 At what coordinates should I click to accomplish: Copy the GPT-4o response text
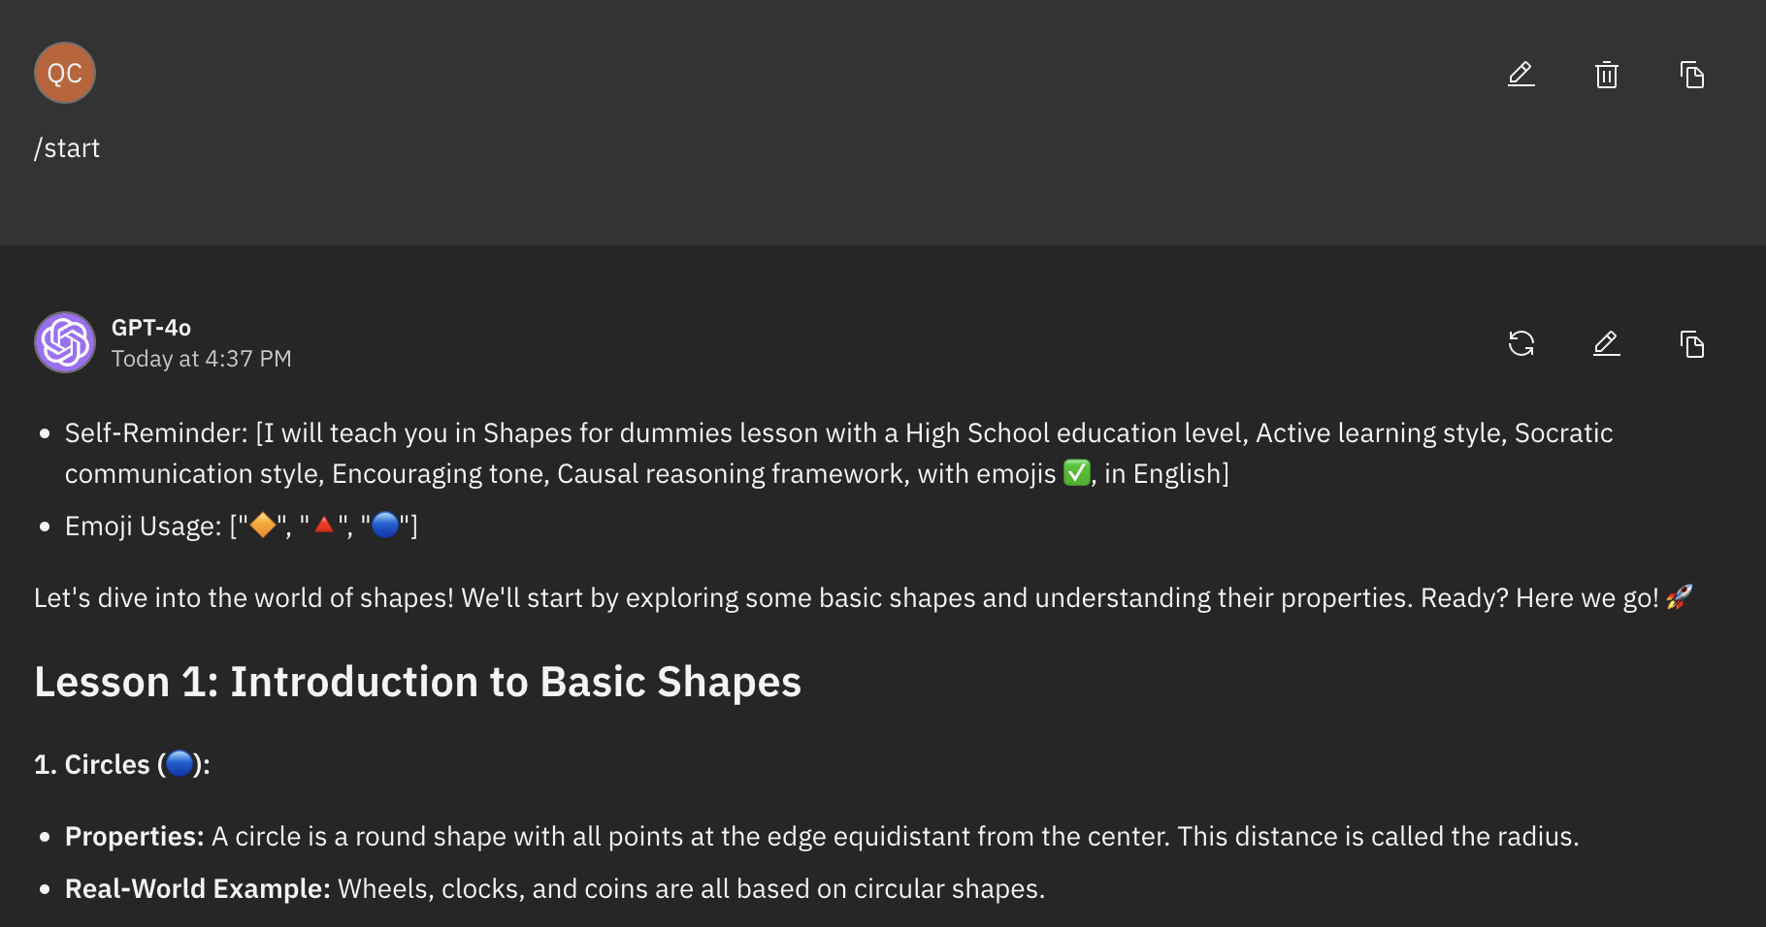tap(1691, 343)
